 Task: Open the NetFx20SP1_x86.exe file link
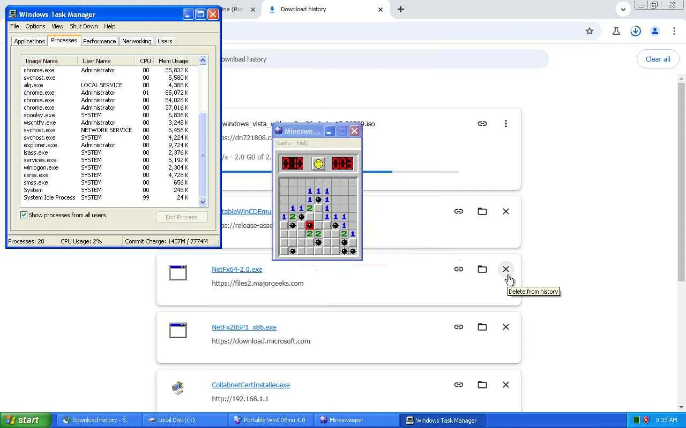(x=244, y=327)
